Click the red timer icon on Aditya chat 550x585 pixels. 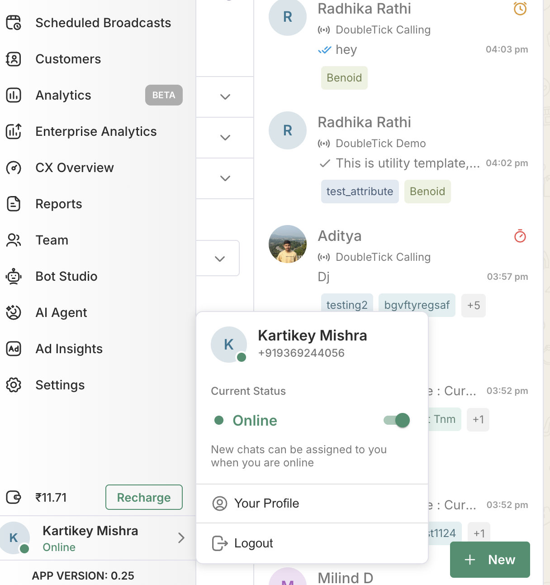[520, 236]
